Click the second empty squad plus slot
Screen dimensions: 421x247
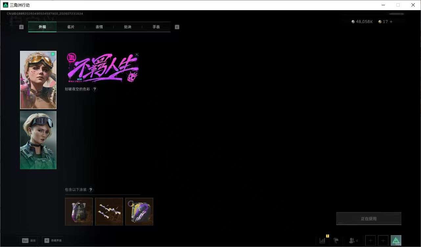(383, 240)
